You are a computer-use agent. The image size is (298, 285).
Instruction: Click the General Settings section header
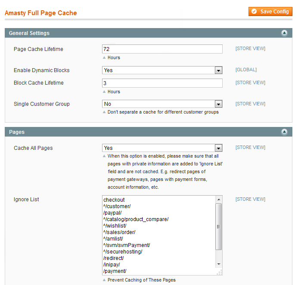pyautogui.click(x=149, y=33)
